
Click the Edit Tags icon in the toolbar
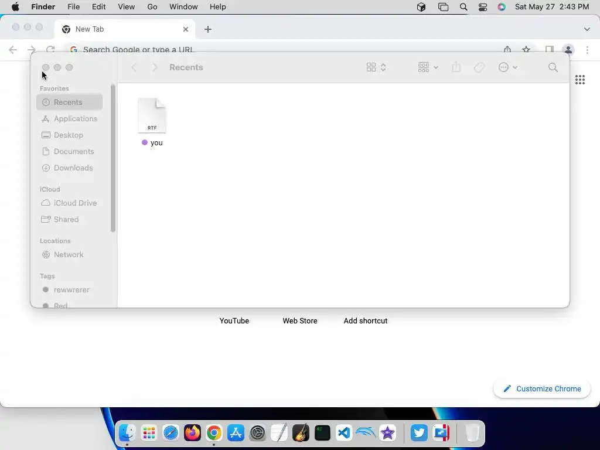(x=479, y=67)
